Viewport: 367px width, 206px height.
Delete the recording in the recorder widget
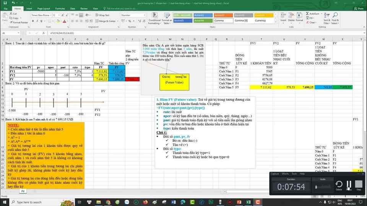[x=339, y=185]
